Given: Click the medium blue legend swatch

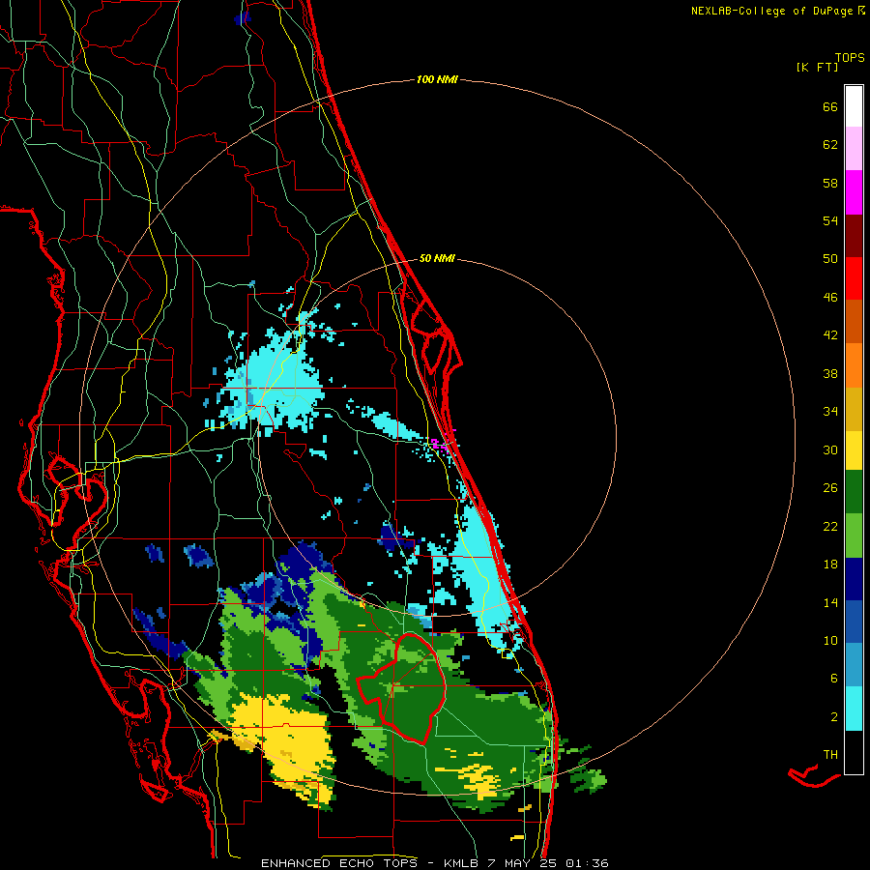Looking at the screenshot, I should [x=854, y=622].
